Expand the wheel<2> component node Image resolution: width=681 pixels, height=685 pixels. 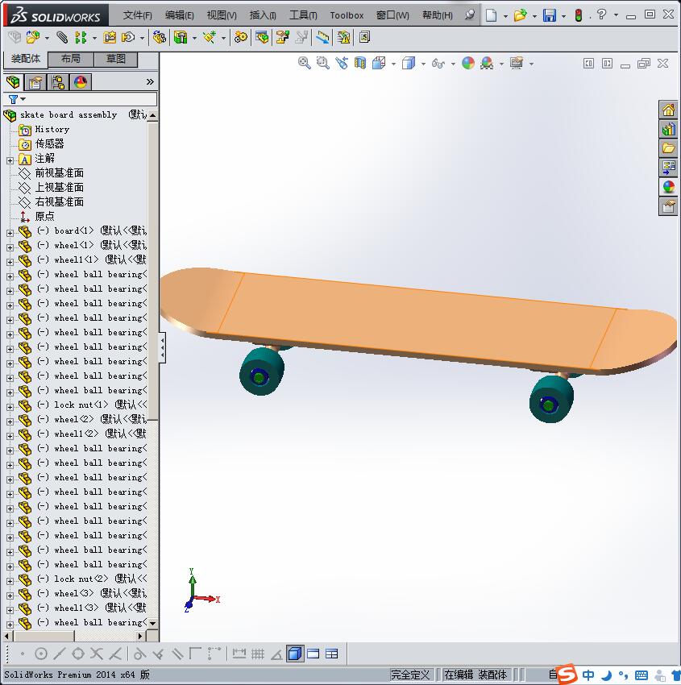[x=10, y=421]
